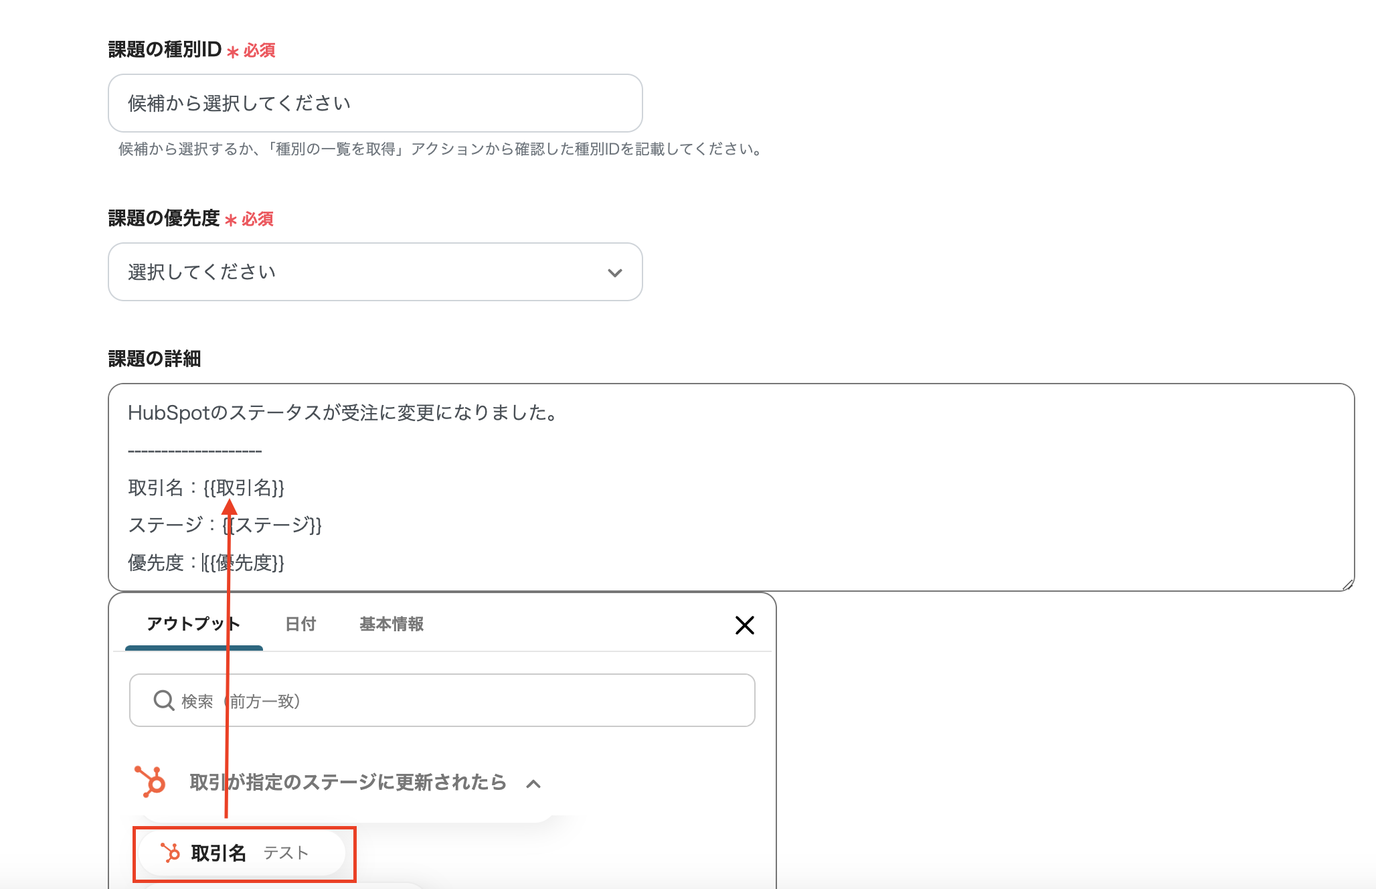Click the 候補から選択してください input field
The image size is (1376, 889).
pyautogui.click(x=375, y=103)
